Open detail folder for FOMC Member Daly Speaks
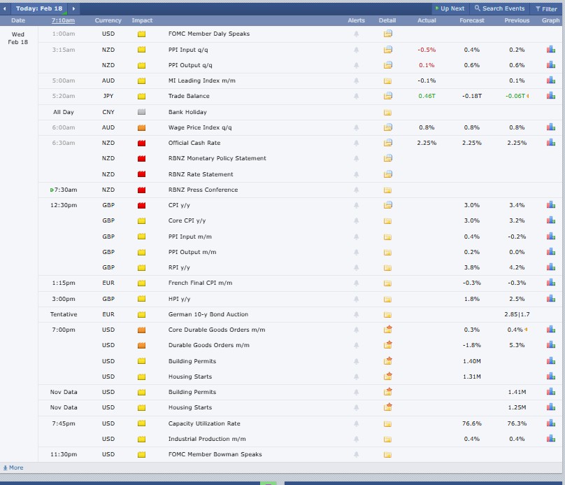 pos(387,34)
